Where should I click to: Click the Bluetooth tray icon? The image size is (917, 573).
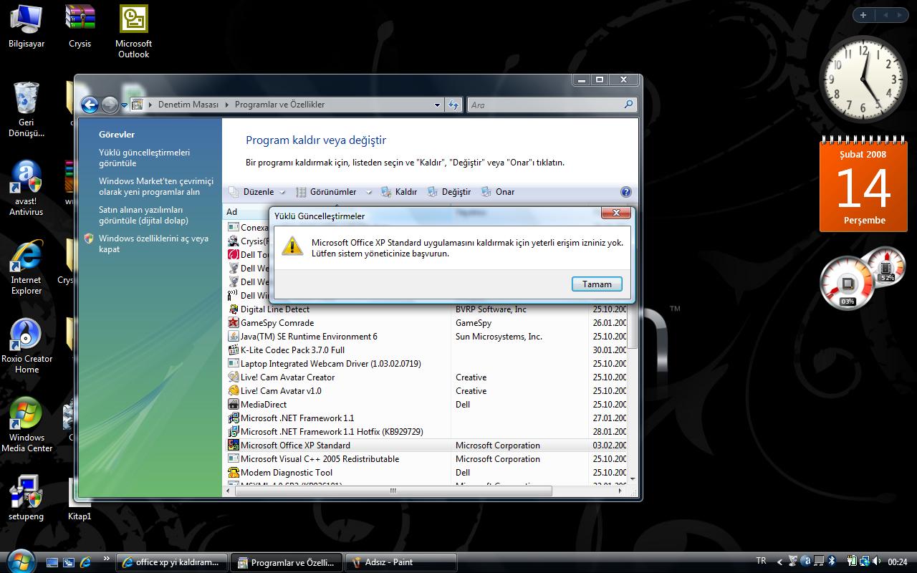tap(832, 562)
